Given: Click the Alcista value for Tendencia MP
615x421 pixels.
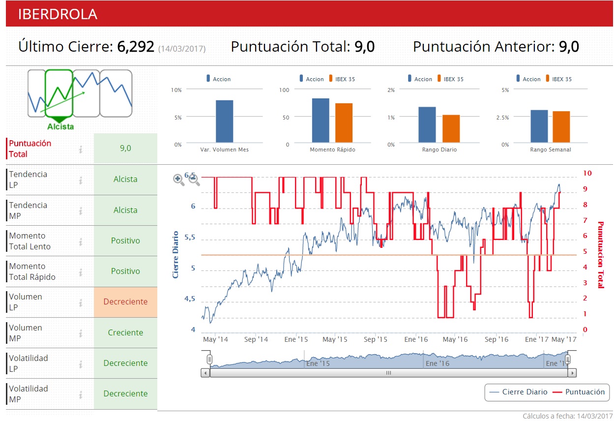Looking at the screenshot, I should tap(125, 210).
